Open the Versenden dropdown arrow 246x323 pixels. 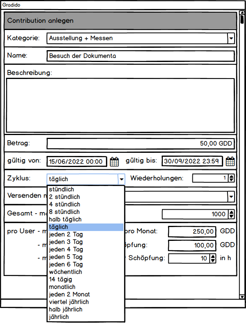pyautogui.click(x=231, y=196)
